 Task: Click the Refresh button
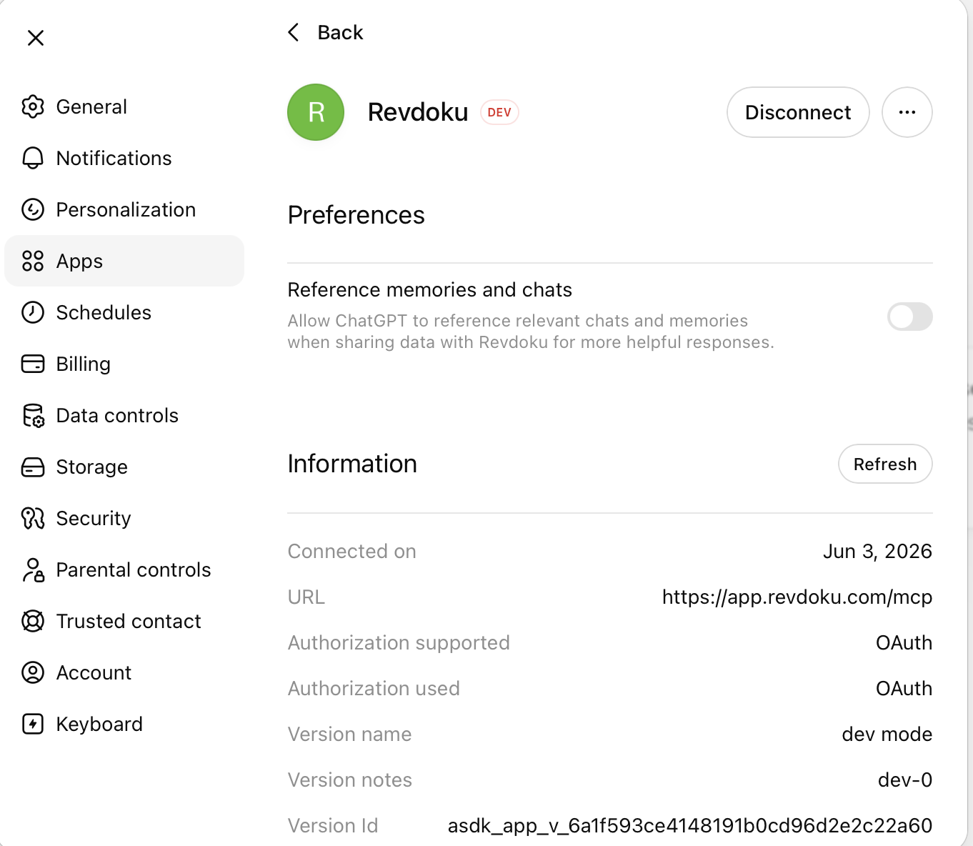[x=885, y=464]
